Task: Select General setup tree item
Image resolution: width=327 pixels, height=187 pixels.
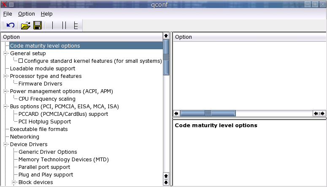Action: point(28,53)
